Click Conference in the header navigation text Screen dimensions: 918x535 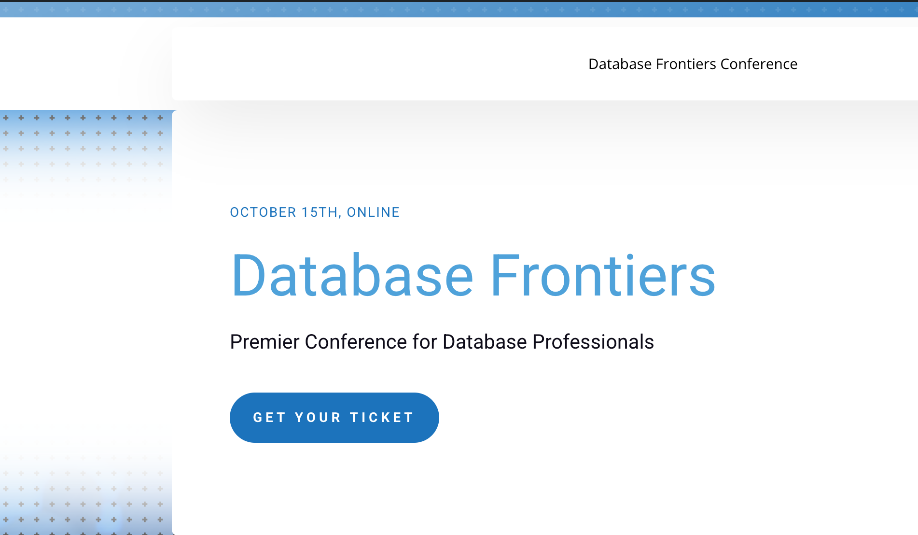[x=759, y=64]
